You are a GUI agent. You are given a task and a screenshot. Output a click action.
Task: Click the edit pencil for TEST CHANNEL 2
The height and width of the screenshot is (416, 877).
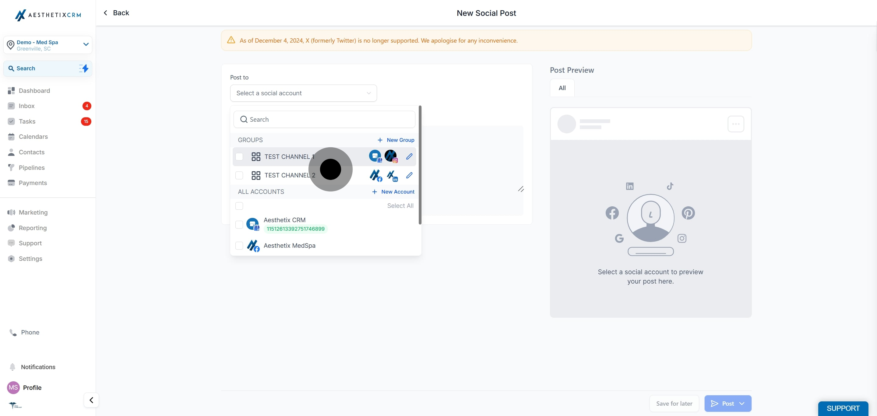click(409, 175)
